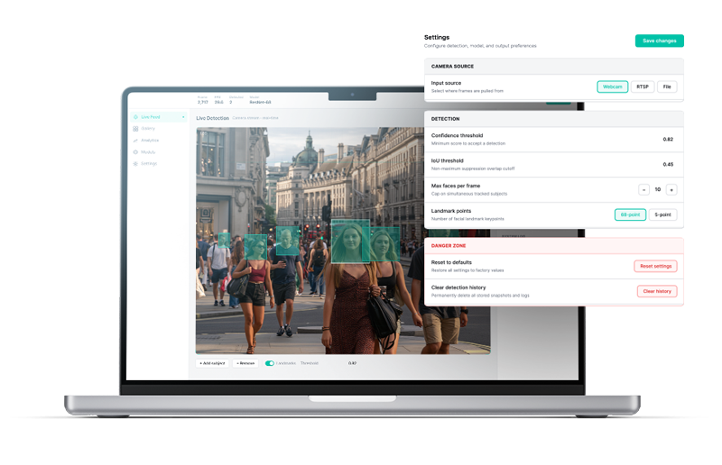The image size is (722, 465).
Task: Save changes in the Settings panel
Action: click(x=660, y=41)
